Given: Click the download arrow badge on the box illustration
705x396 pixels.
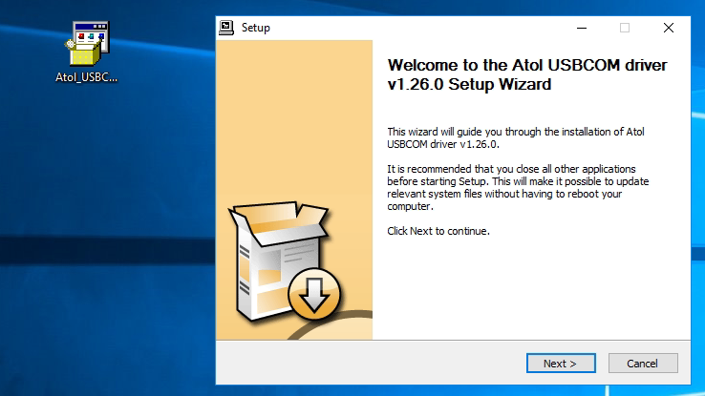Looking at the screenshot, I should tap(310, 298).
